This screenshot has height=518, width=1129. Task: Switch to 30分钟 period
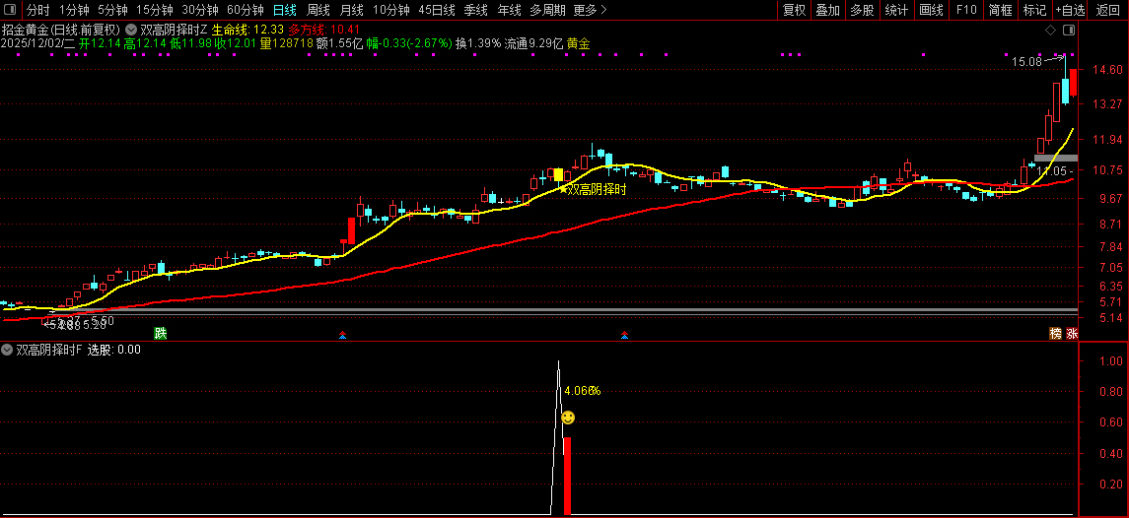click(199, 10)
